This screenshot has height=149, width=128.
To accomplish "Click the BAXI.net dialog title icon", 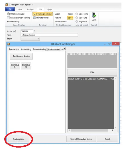I will 9,44.
